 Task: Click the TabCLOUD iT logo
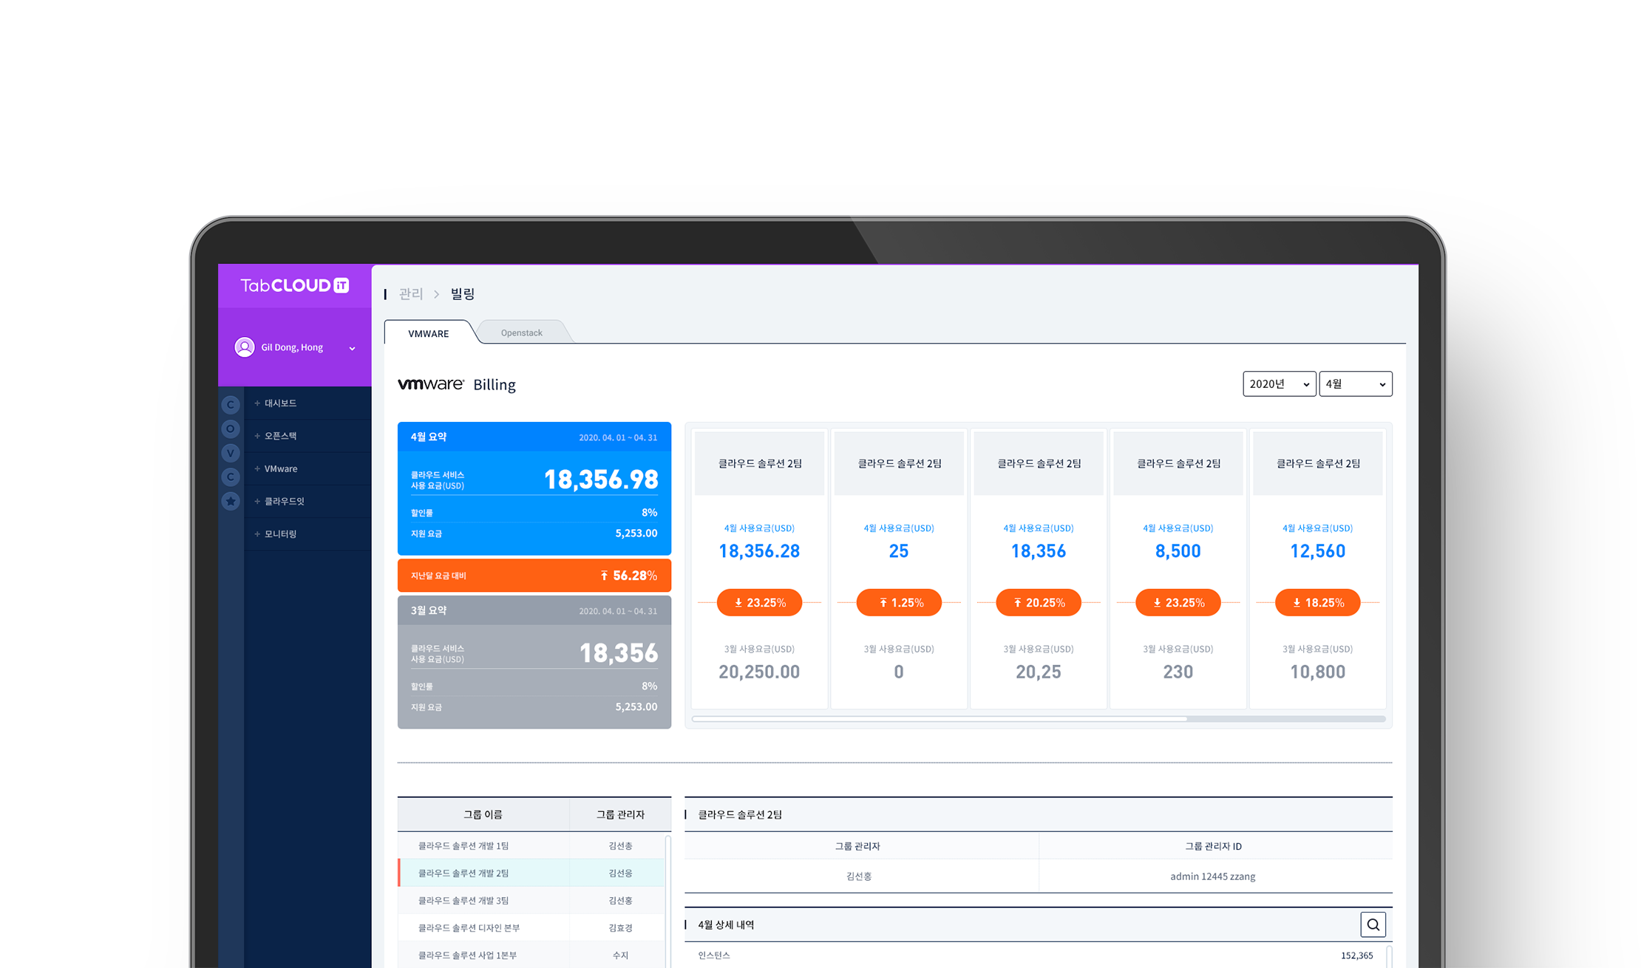[x=294, y=286]
